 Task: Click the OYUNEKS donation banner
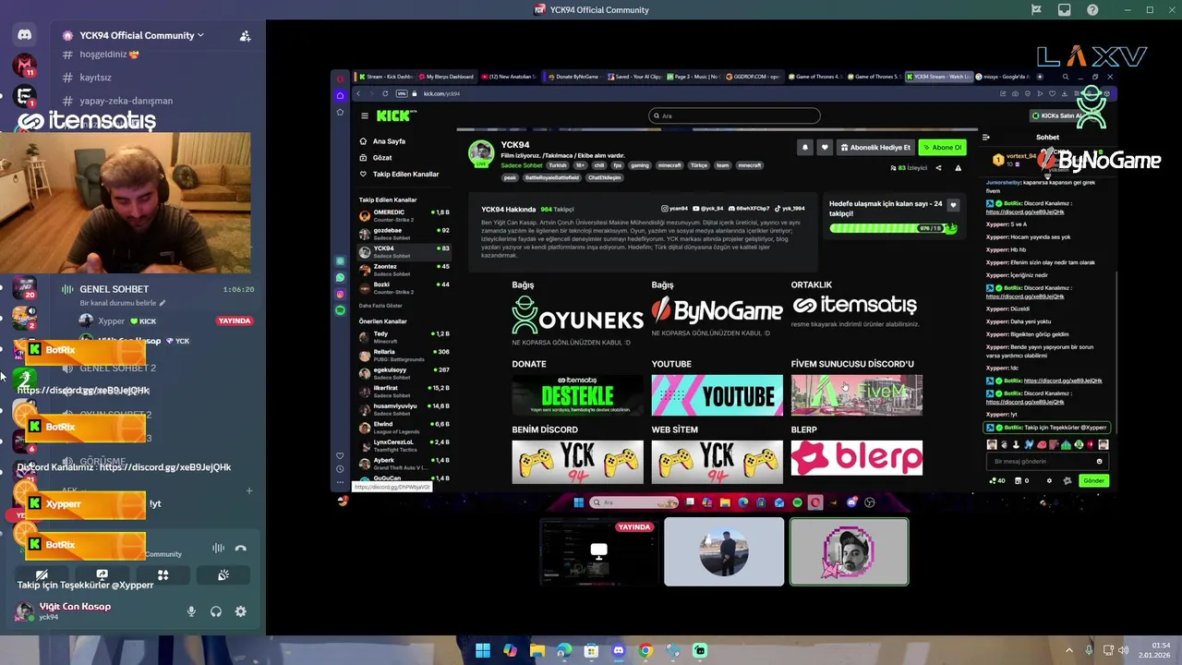coord(577,314)
